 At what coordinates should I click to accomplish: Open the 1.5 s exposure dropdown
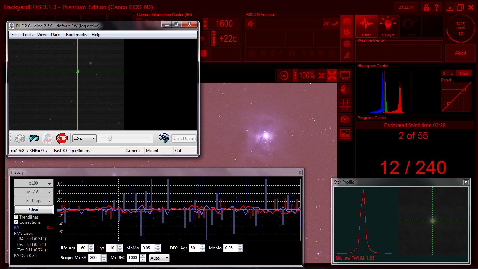(x=84, y=138)
